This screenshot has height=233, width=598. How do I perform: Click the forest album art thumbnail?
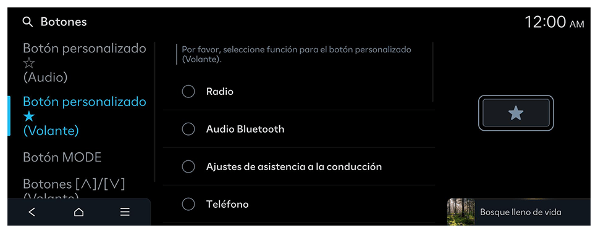(461, 211)
